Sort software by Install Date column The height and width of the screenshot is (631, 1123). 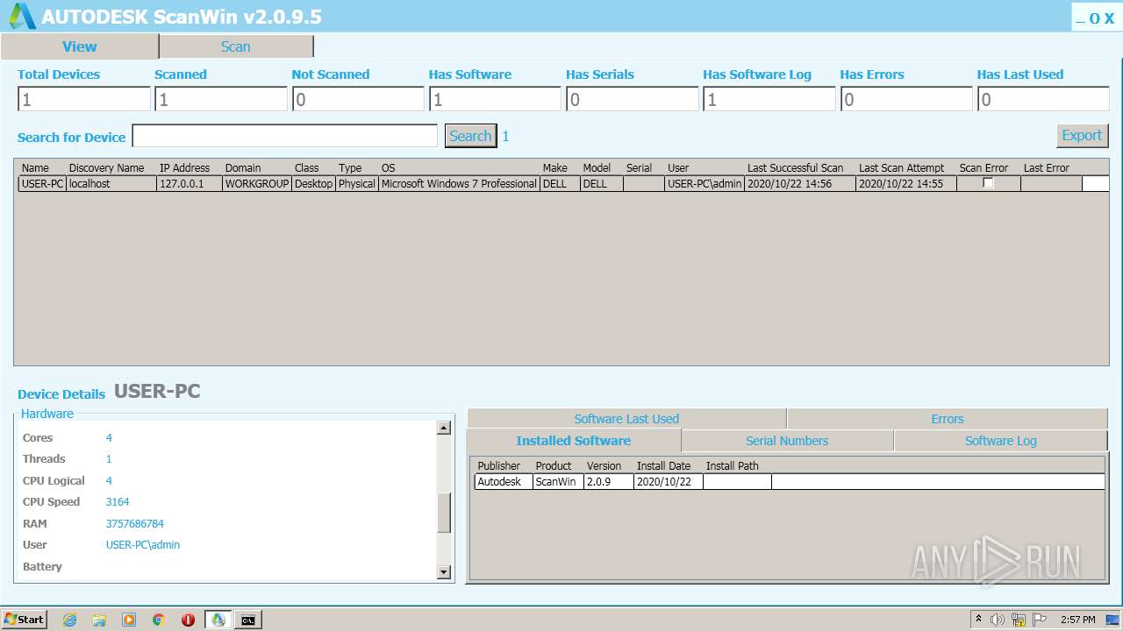[x=663, y=465]
